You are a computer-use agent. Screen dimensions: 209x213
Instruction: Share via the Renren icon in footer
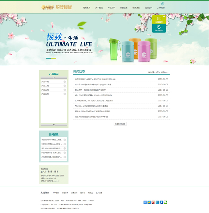(x=161, y=202)
